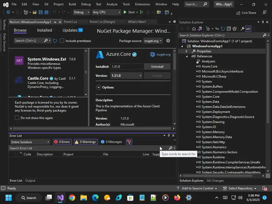Open the nuget.org package source dropdown
The height and width of the screenshot is (204, 272).
click(153, 41)
